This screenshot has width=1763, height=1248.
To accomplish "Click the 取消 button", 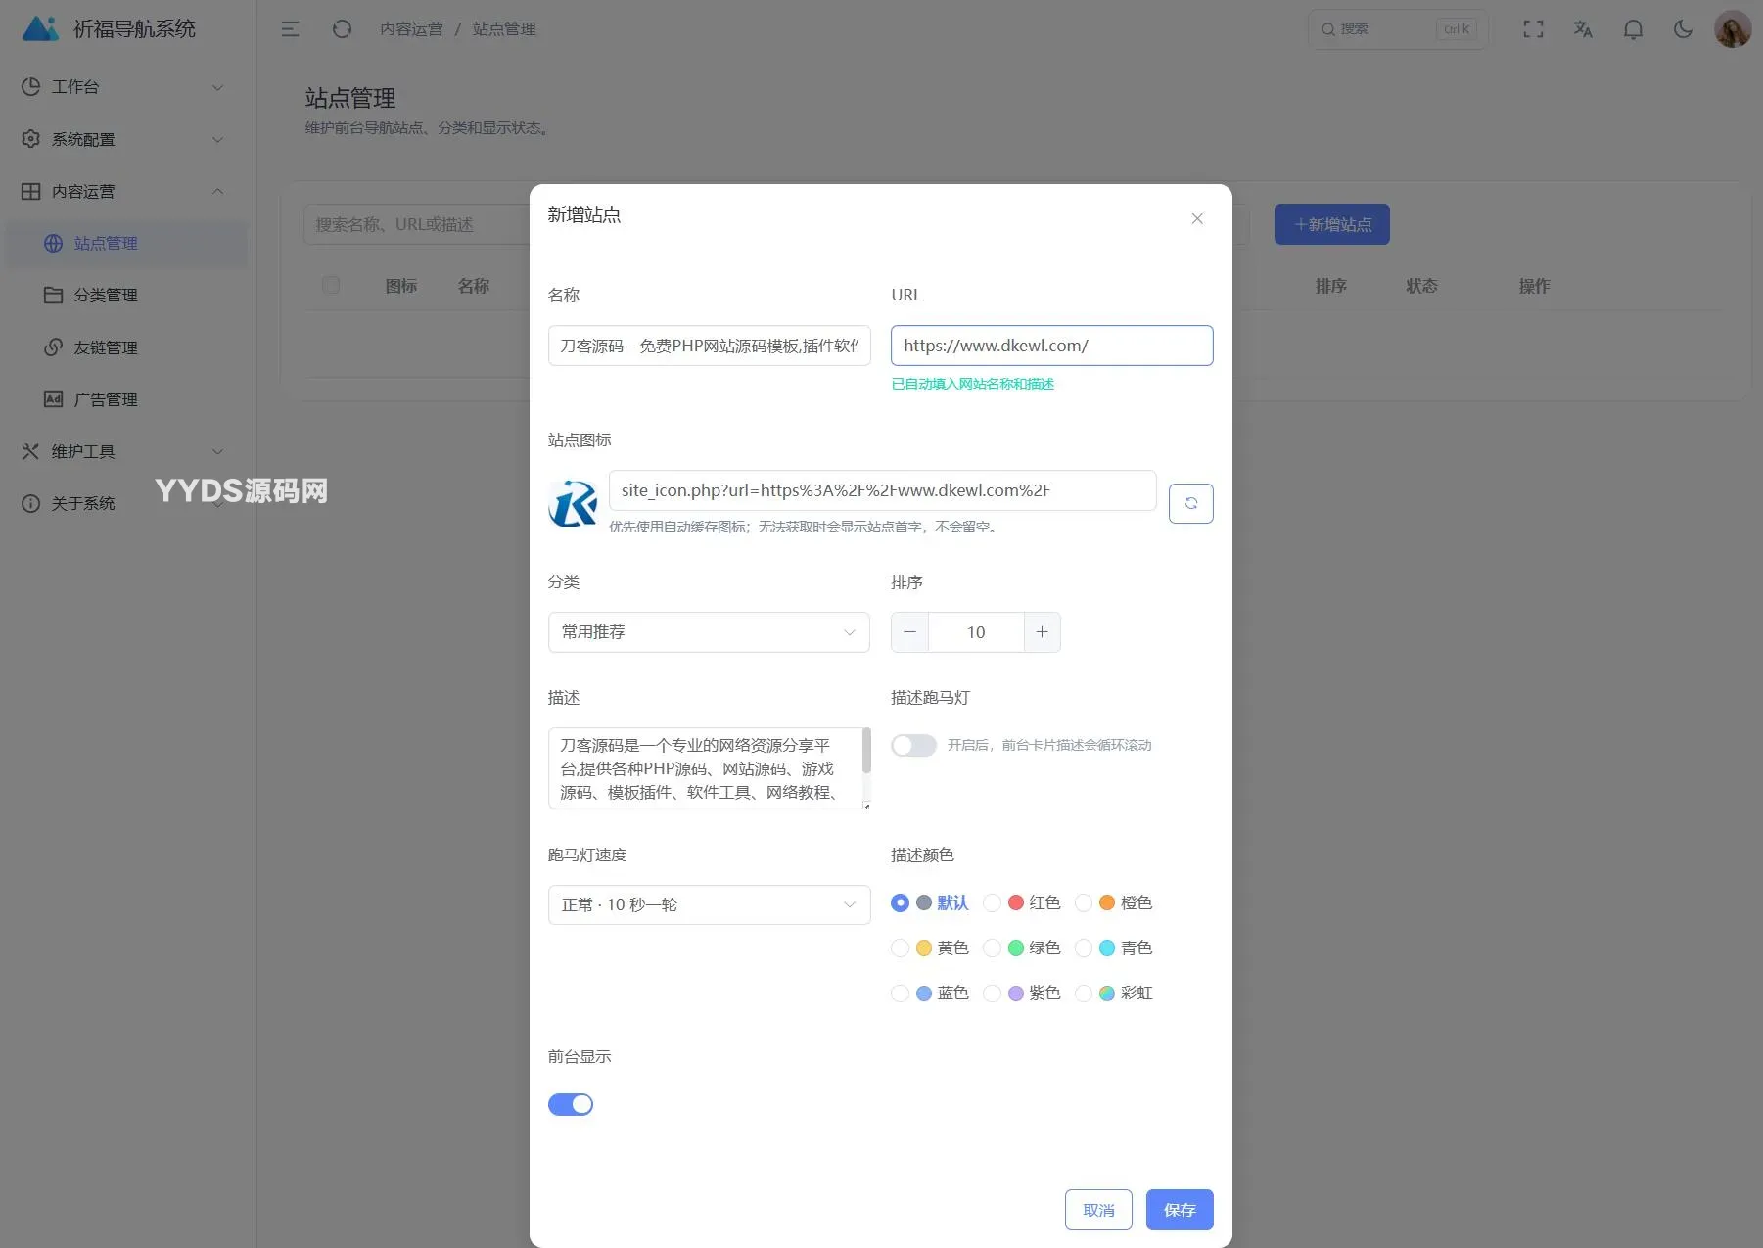I will click(x=1098, y=1210).
